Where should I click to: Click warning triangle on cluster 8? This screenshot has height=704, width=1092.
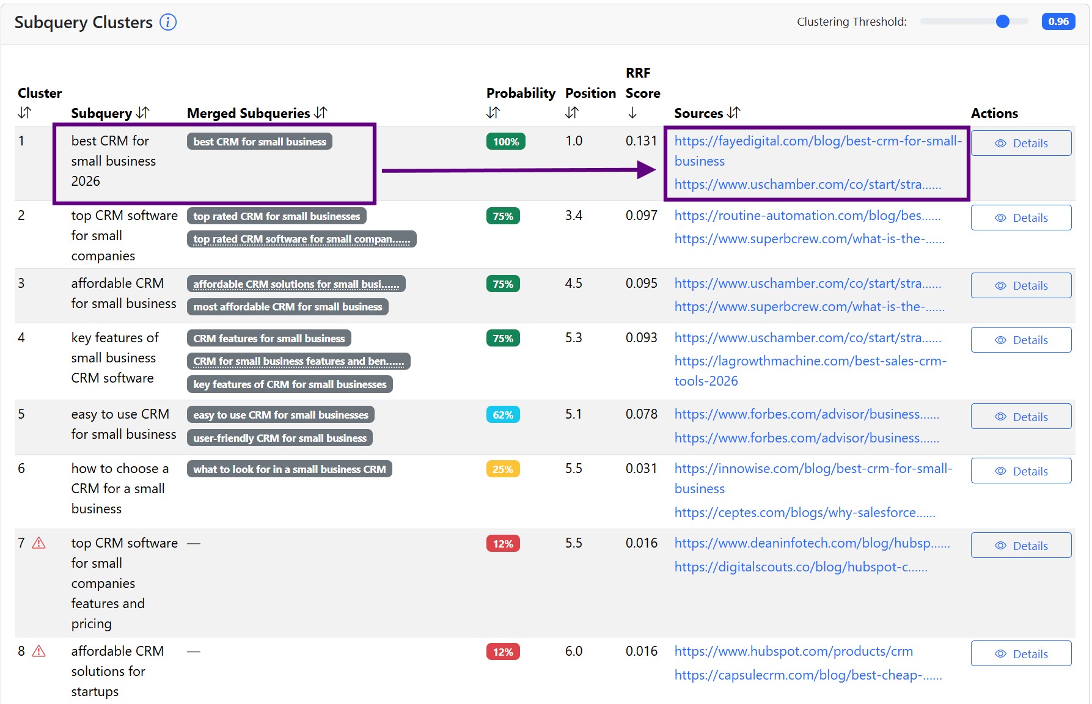(x=39, y=651)
